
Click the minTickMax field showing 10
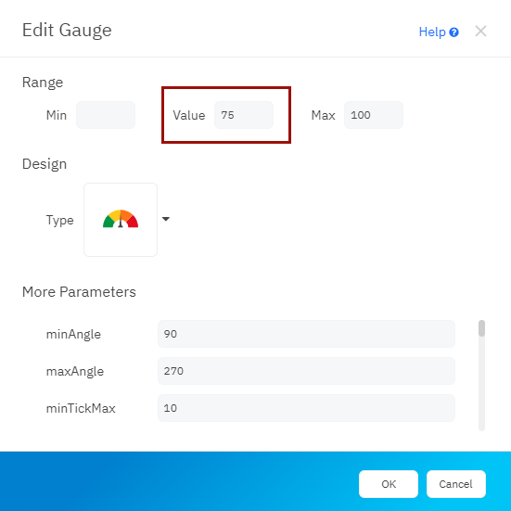click(x=306, y=408)
